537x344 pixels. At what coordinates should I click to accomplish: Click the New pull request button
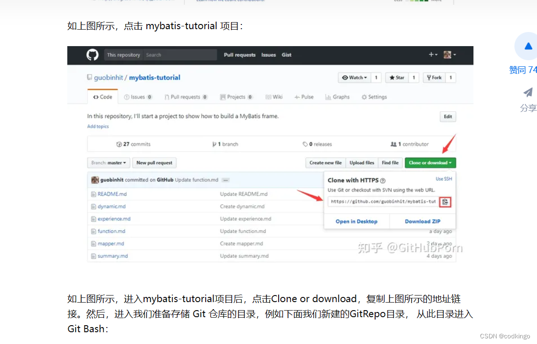154,163
